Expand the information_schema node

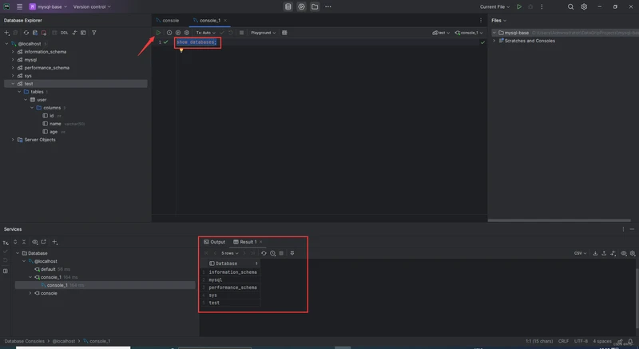pos(13,52)
